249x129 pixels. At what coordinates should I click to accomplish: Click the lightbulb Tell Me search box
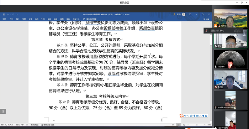click(x=90, y=19)
